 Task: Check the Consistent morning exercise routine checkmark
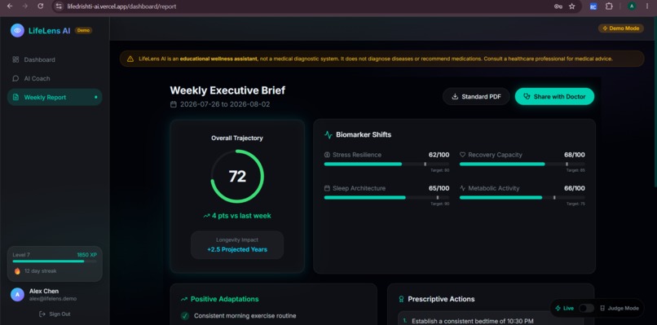[185, 316]
